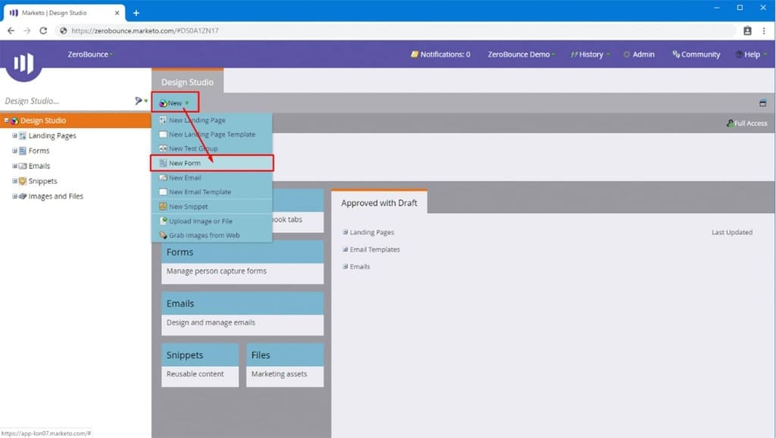Open the Emails tile
776x438 pixels.
point(242,314)
